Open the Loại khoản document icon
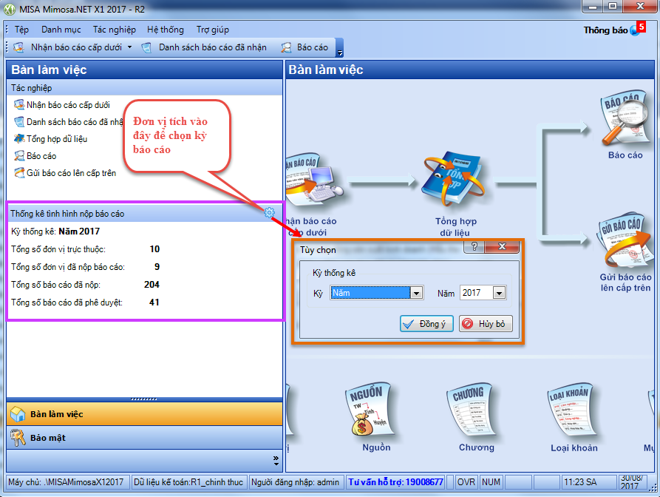 click(572, 410)
